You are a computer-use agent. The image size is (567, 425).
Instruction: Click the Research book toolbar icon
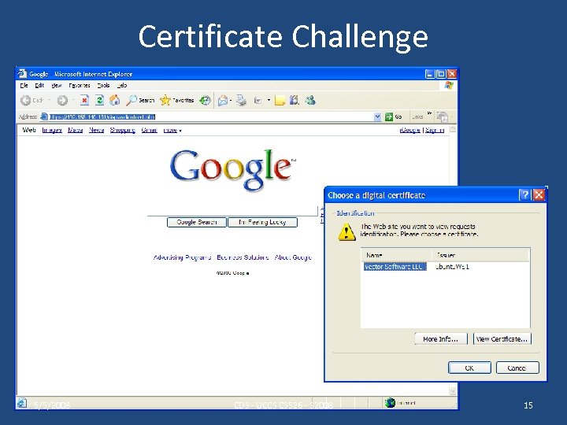295,100
